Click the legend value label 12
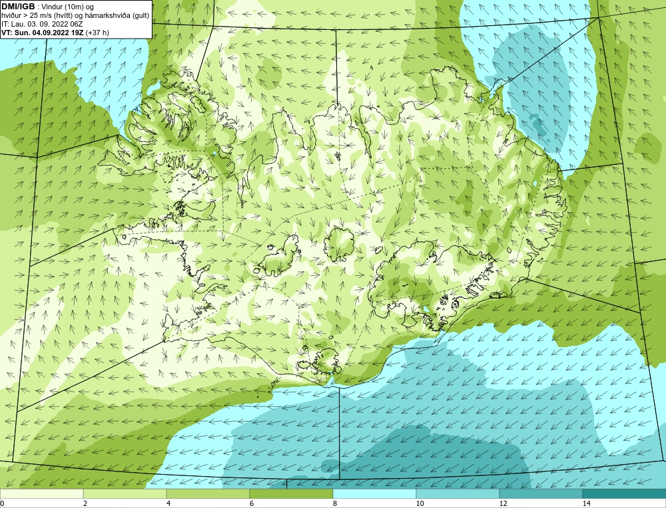 click(x=503, y=503)
